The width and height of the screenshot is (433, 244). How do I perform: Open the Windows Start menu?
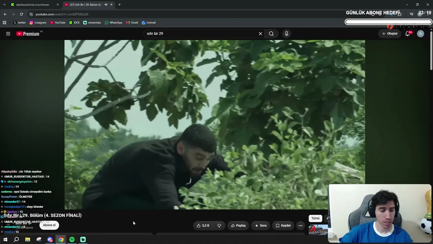[5, 240]
